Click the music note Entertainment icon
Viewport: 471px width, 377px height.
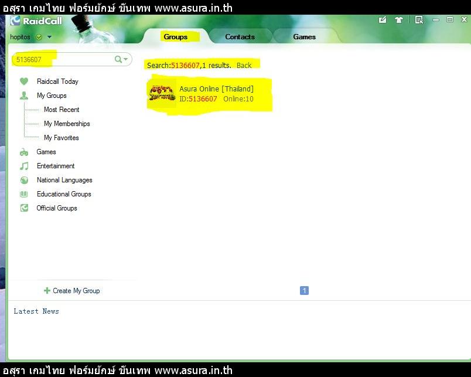coord(24,166)
